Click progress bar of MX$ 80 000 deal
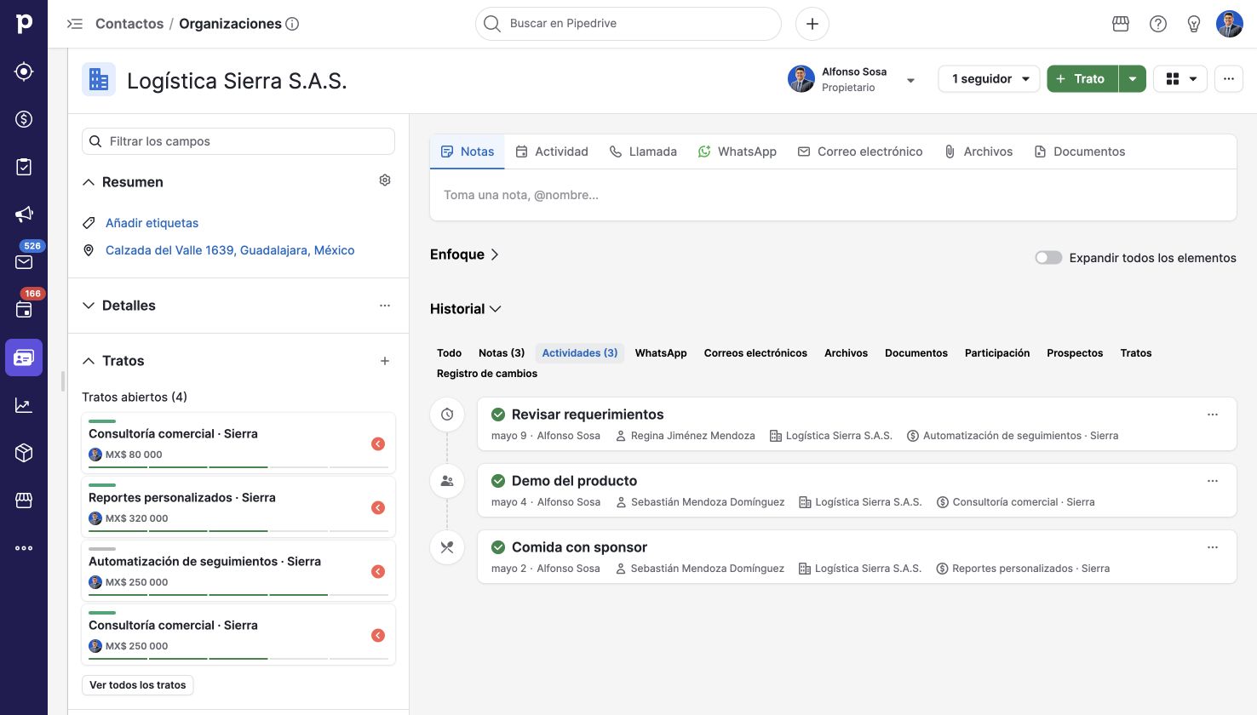This screenshot has width=1257, height=715. tap(238, 467)
